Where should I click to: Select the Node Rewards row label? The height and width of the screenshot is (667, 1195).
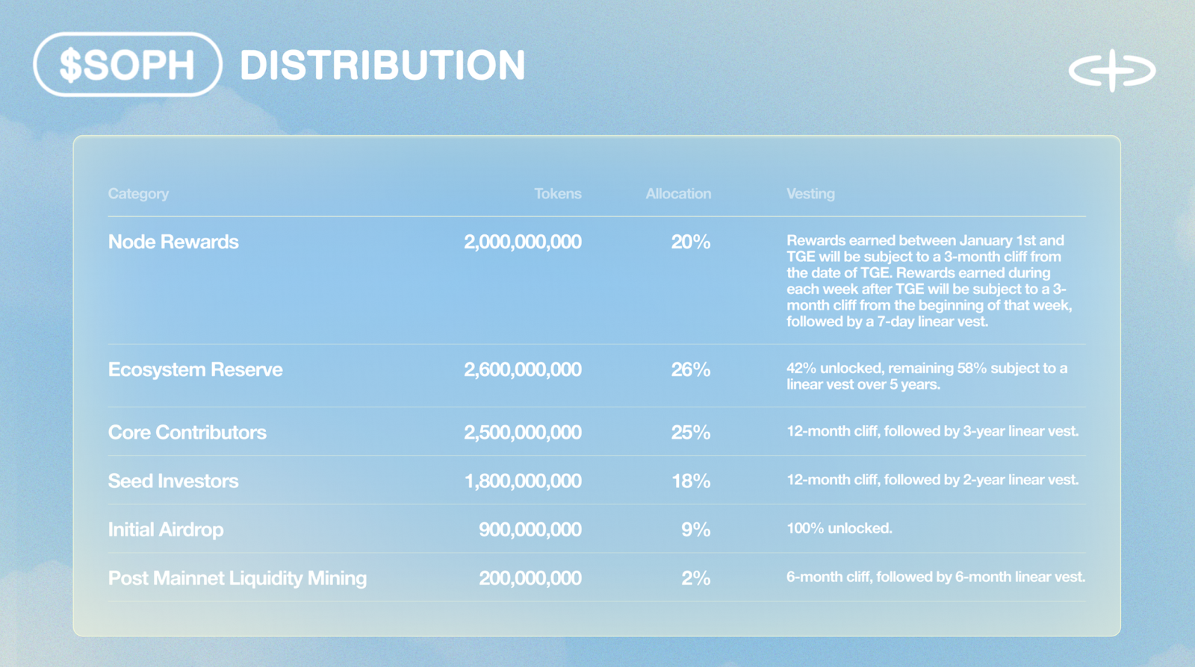coord(173,242)
